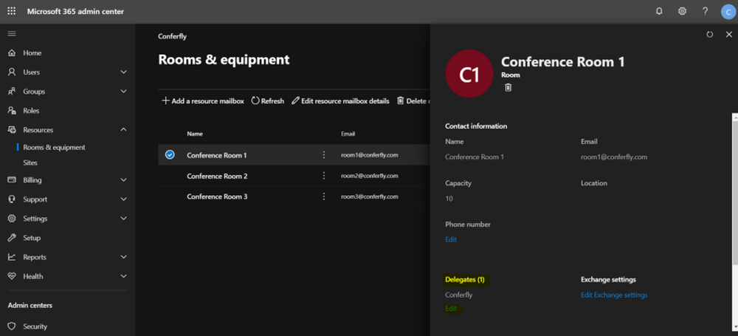This screenshot has width=738, height=336.
Task: Uncheck the Conference Room 1 row checkbox
Action: [x=170, y=154]
